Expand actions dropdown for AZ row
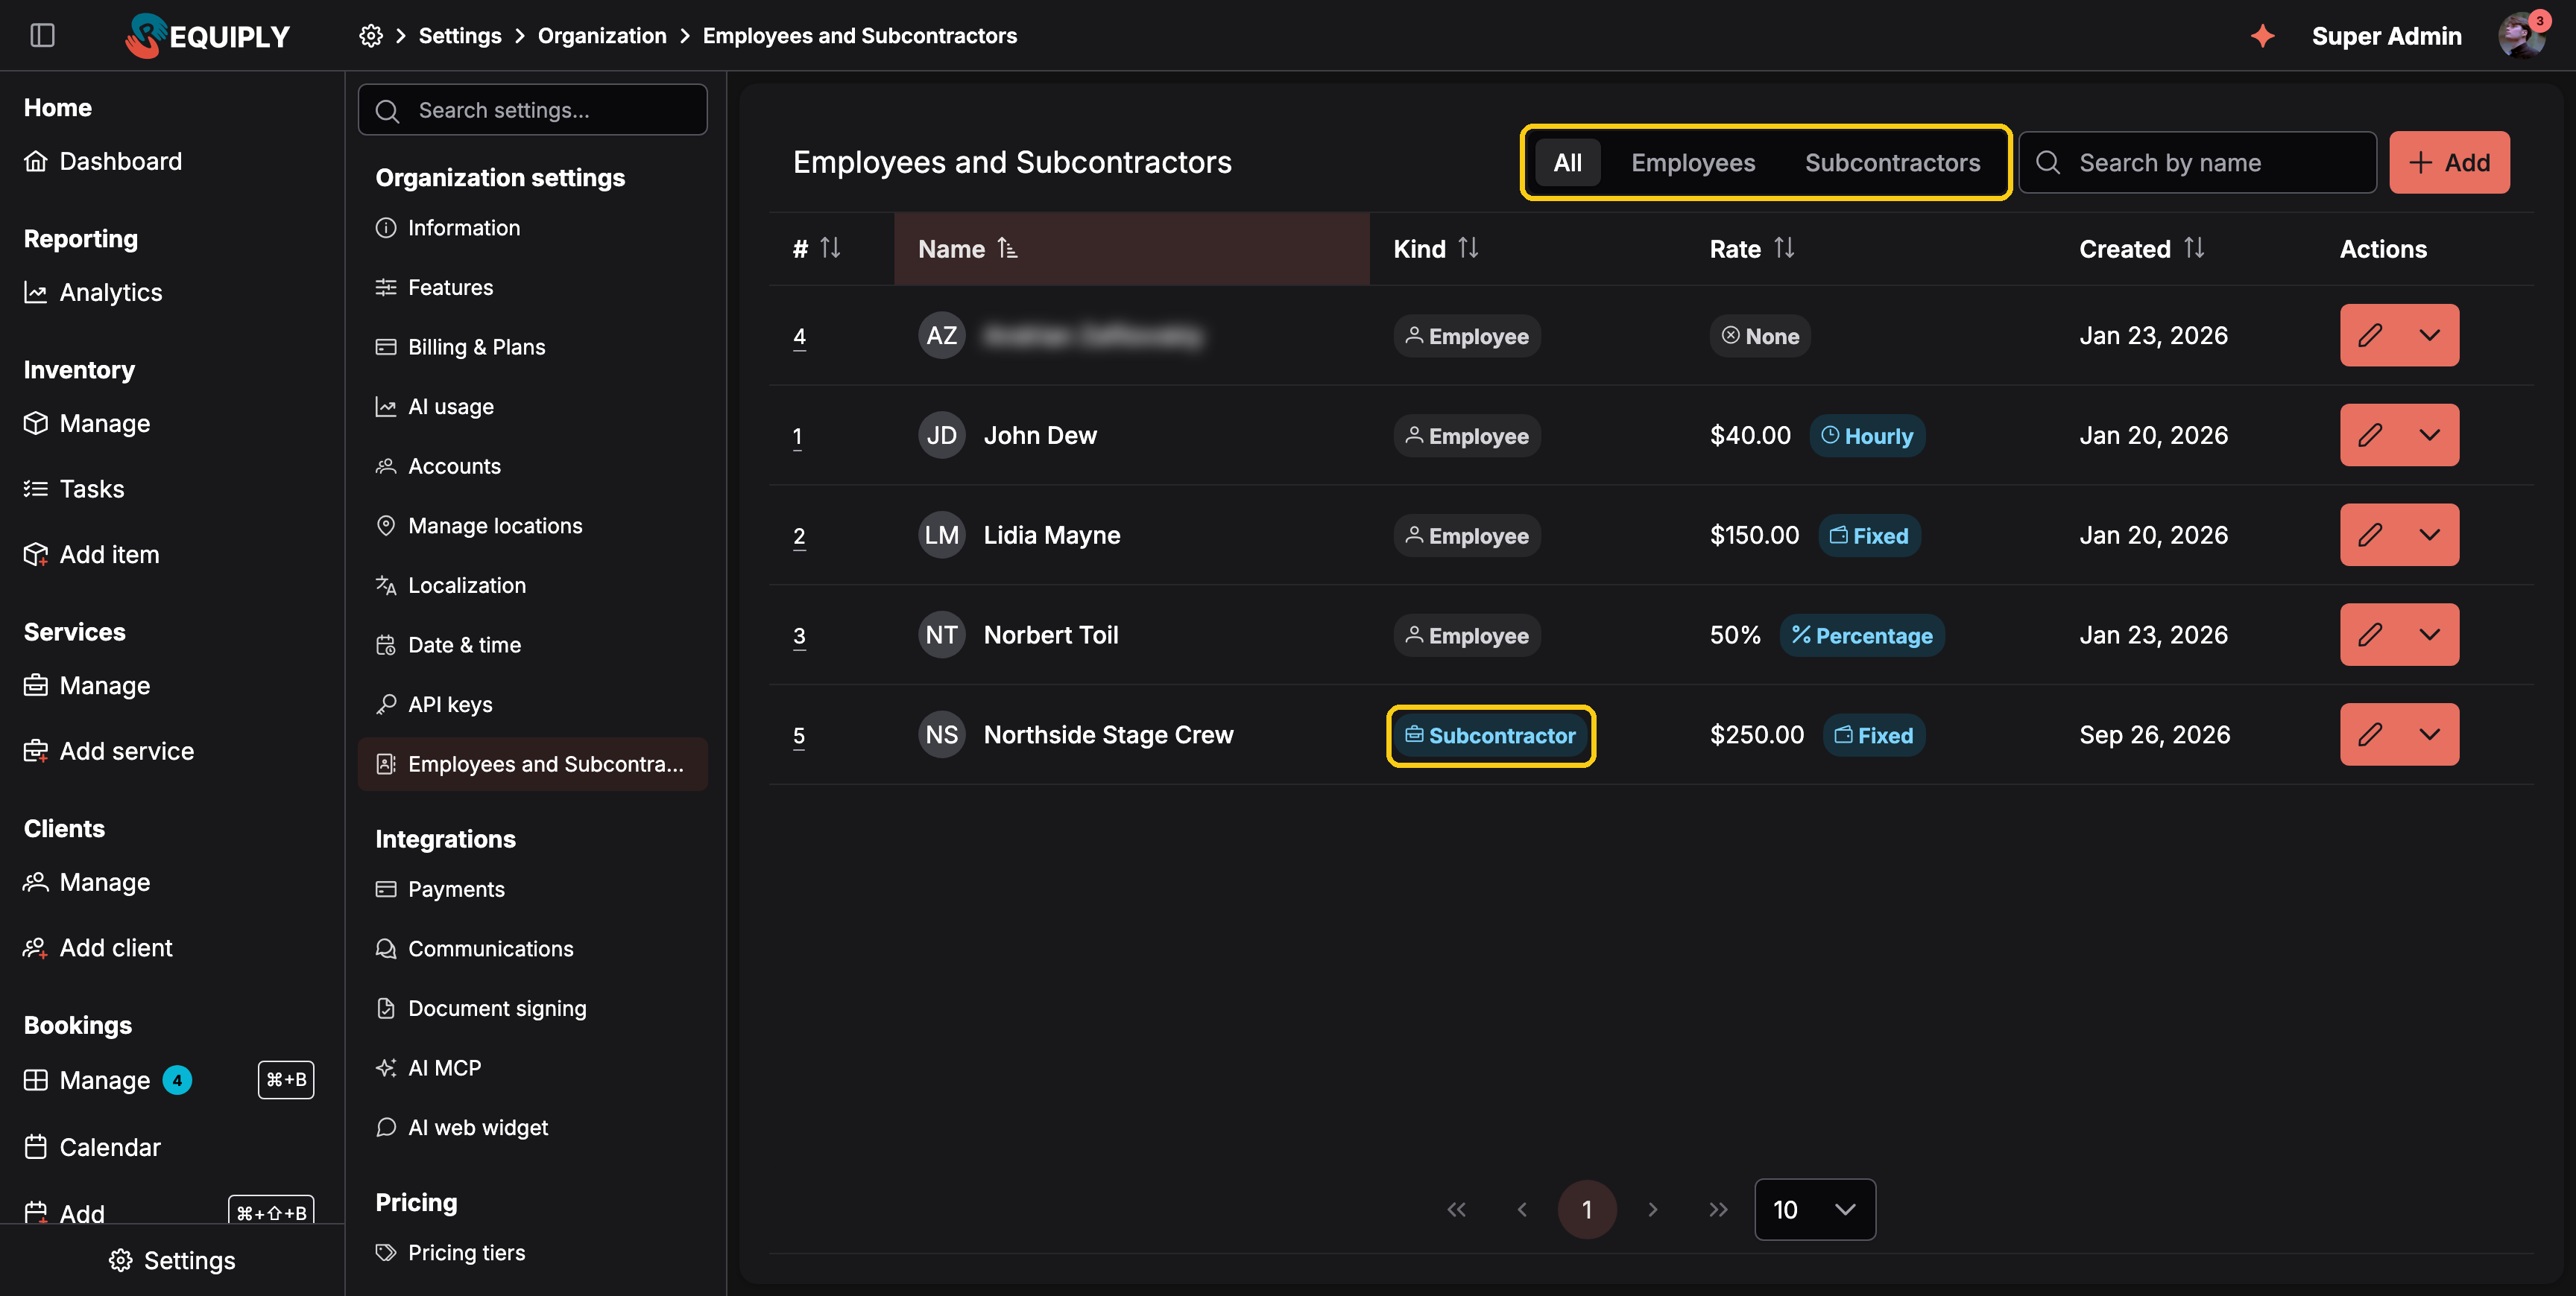 pyautogui.click(x=2430, y=334)
